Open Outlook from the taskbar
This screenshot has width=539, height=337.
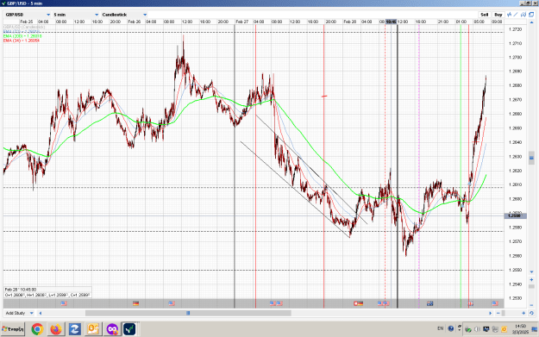93,329
